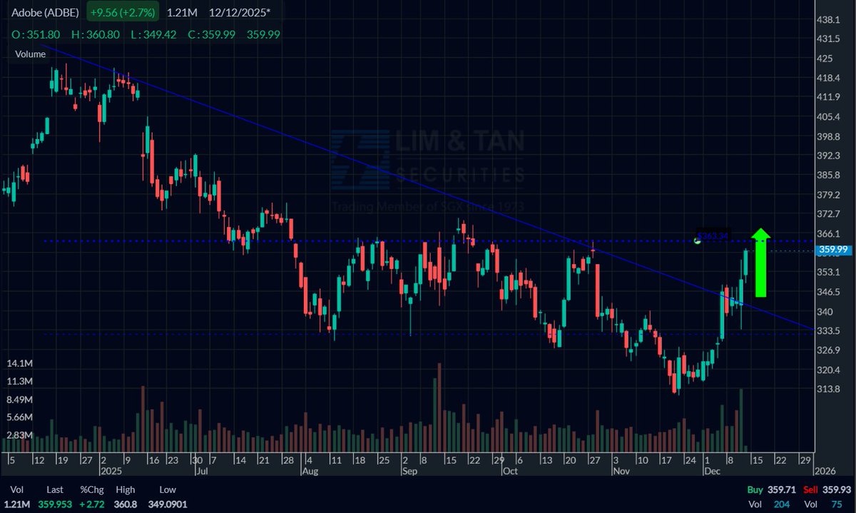Click the 11.3M volume axis label
The image size is (856, 513).
click(19, 382)
